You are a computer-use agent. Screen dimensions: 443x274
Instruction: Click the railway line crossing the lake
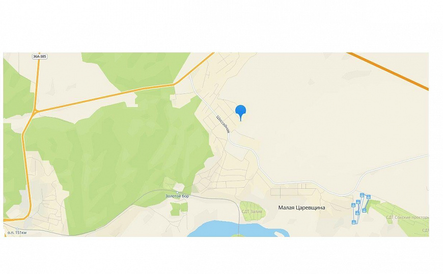tap(239, 222)
